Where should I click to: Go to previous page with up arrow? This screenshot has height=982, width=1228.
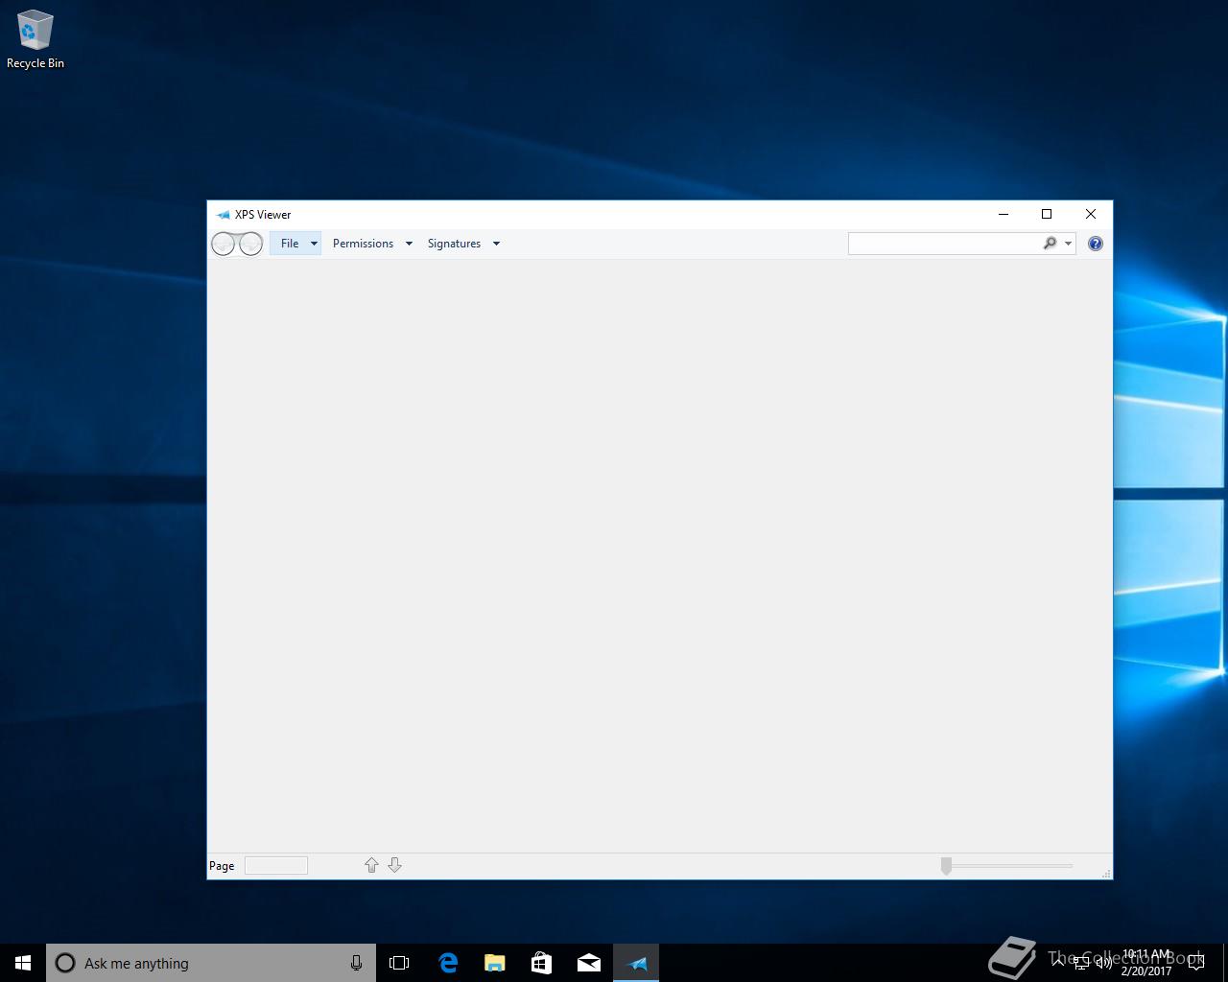pyautogui.click(x=371, y=865)
